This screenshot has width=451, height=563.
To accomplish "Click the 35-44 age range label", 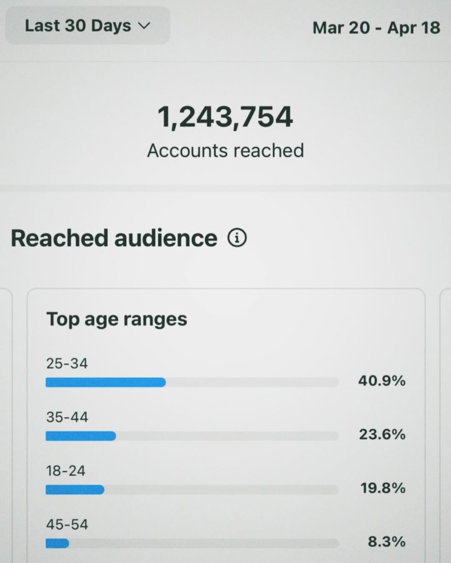I will (x=67, y=417).
